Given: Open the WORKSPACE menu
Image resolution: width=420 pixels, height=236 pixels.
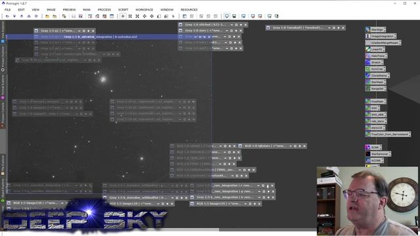Looking at the screenshot, I should [x=144, y=10].
